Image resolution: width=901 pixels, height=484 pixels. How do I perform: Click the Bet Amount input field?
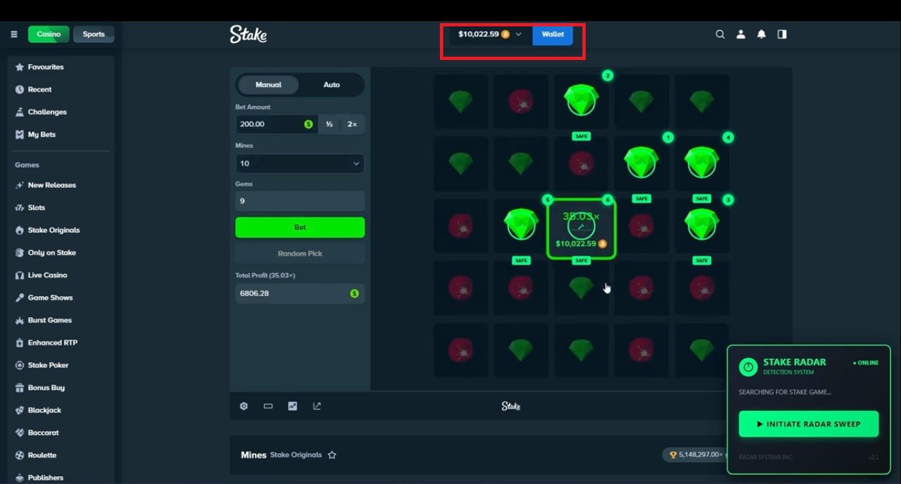pyautogui.click(x=277, y=124)
